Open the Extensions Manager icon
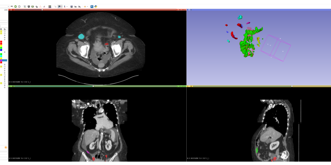331x165 pixels. pyautogui.click(x=92, y=7)
